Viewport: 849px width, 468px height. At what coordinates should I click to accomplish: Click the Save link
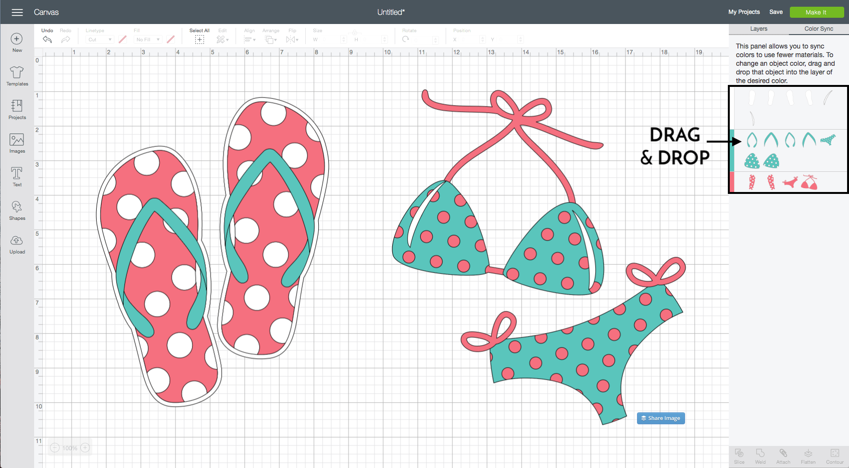point(775,12)
